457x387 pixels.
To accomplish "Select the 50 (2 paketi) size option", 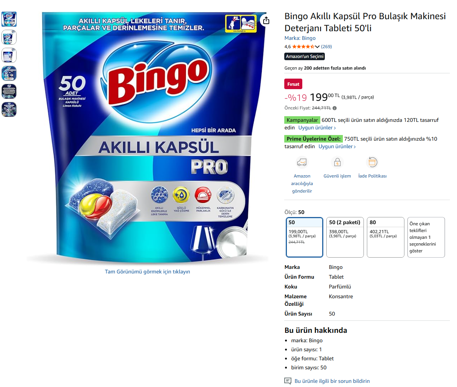I will pos(345,237).
